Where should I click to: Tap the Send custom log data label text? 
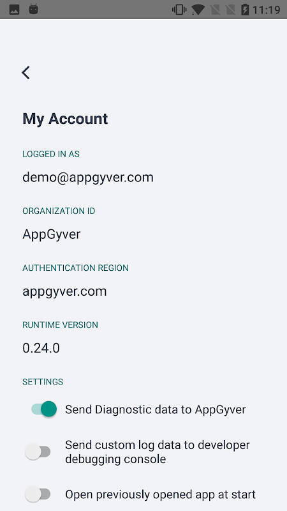(x=158, y=452)
